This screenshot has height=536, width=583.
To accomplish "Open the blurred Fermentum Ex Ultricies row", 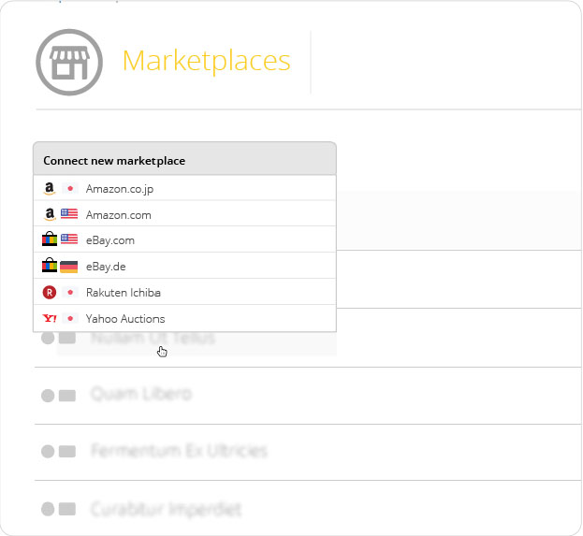I will pos(309,451).
